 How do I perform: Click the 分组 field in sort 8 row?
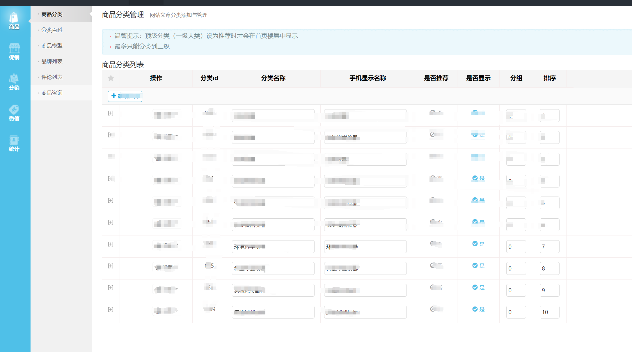pyautogui.click(x=516, y=268)
